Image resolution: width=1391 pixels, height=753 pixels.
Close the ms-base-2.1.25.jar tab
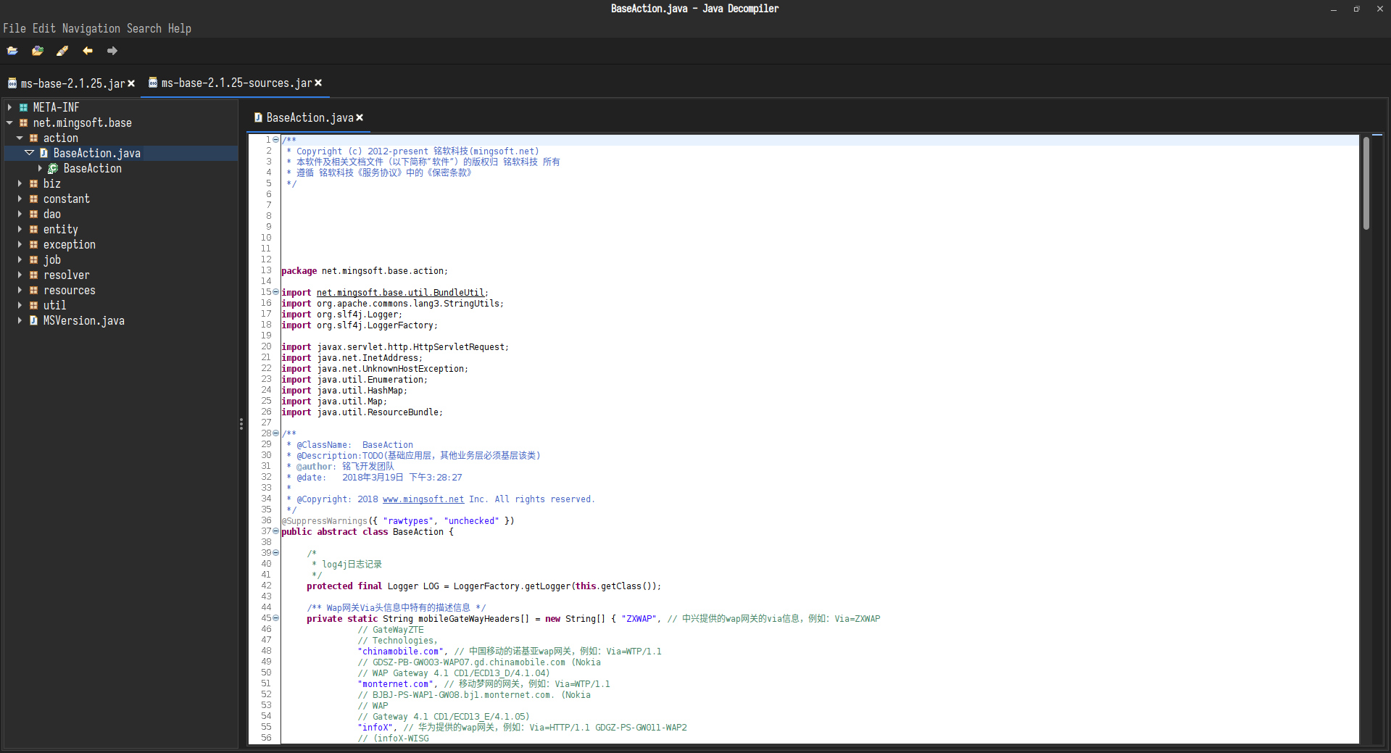131,83
